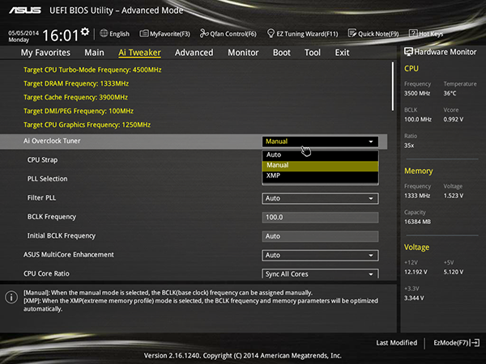Image resolution: width=486 pixels, height=364 pixels.
Task: Click the settings list scrollbar
Action: point(393,86)
